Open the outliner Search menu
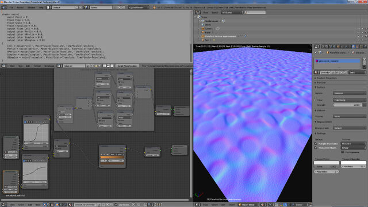 [x=214, y=13]
